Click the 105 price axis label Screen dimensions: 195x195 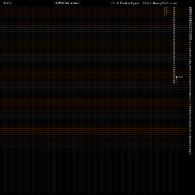point(191,30)
